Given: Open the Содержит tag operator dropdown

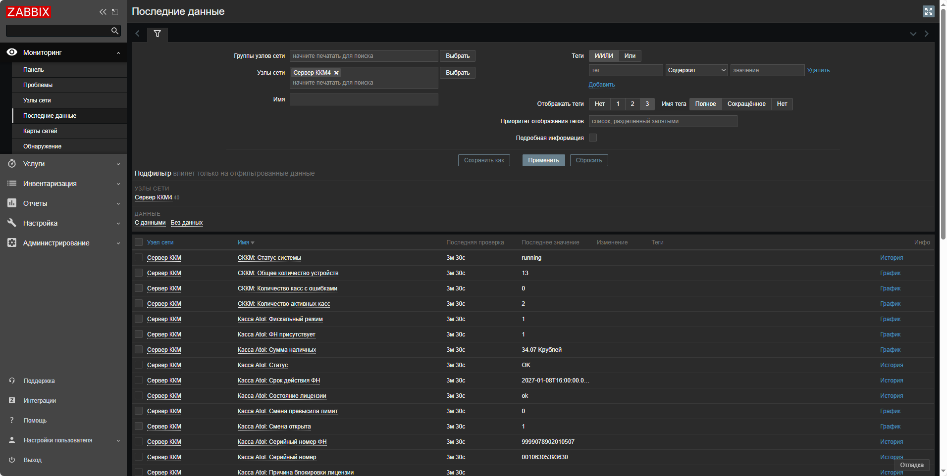Looking at the screenshot, I should click(x=696, y=70).
